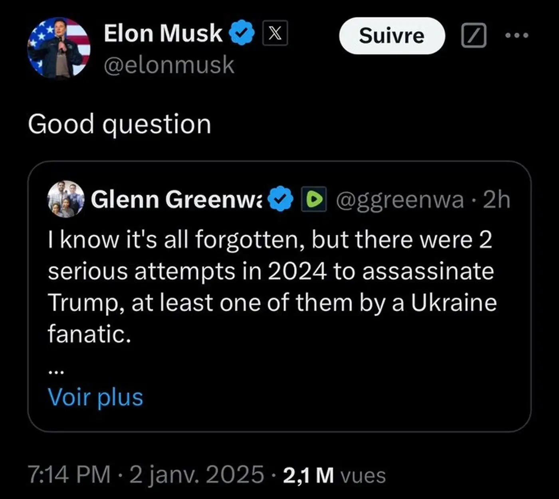Click Glenn Greenwald's blue verified badge
The image size is (559, 499).
pos(281,199)
